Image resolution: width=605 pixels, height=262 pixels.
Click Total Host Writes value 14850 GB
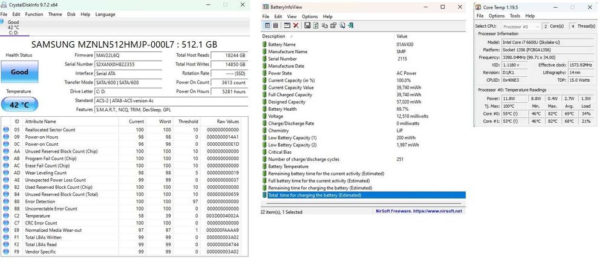(229, 64)
